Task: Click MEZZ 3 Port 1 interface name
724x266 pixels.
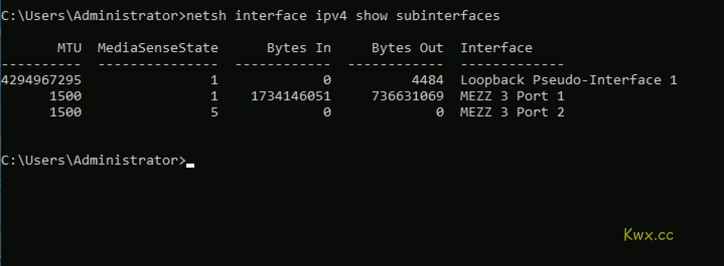Action: (513, 96)
